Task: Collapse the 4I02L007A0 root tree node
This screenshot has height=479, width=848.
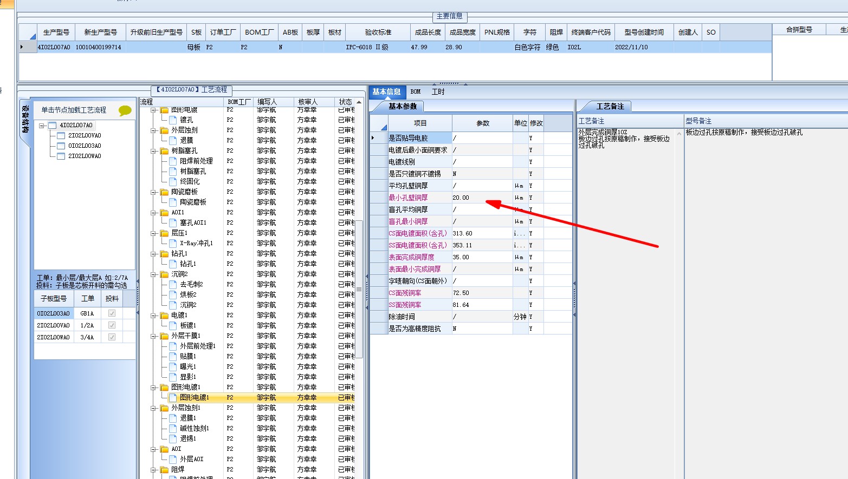Action: 42,126
